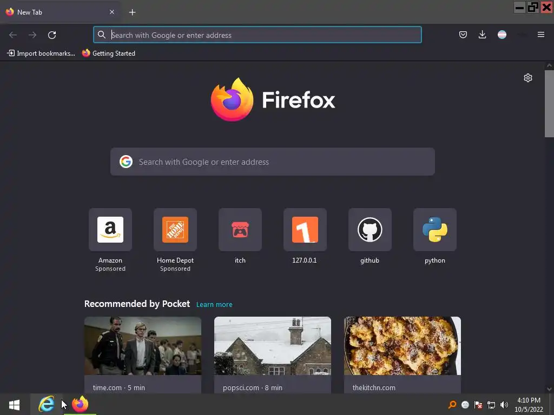Click scrollbar down arrow
Image resolution: width=554 pixels, height=415 pixels.
coord(549,389)
